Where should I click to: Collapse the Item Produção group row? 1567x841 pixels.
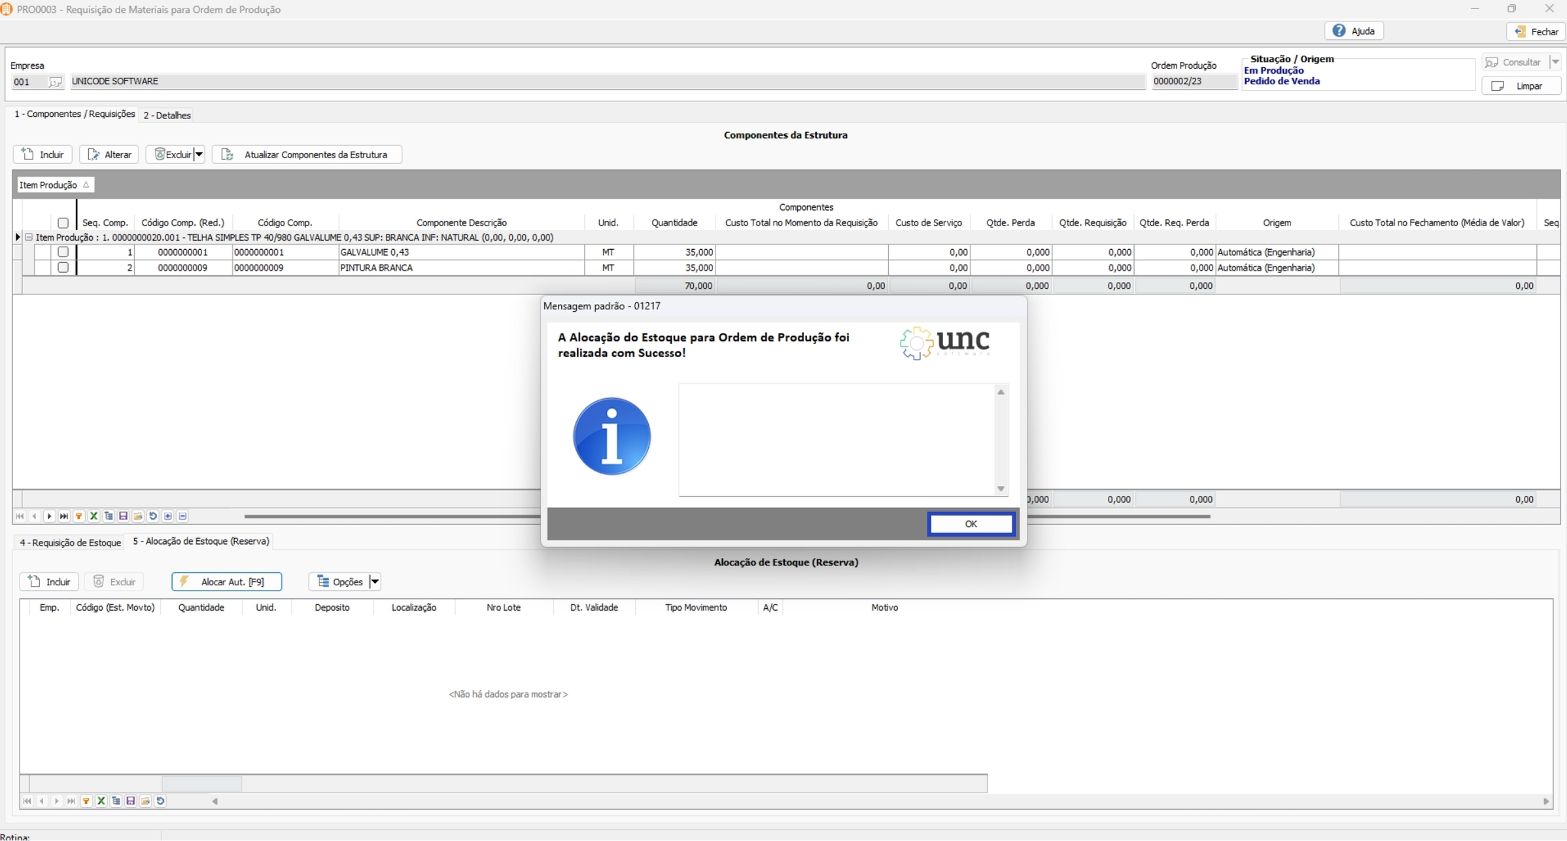[x=29, y=237]
